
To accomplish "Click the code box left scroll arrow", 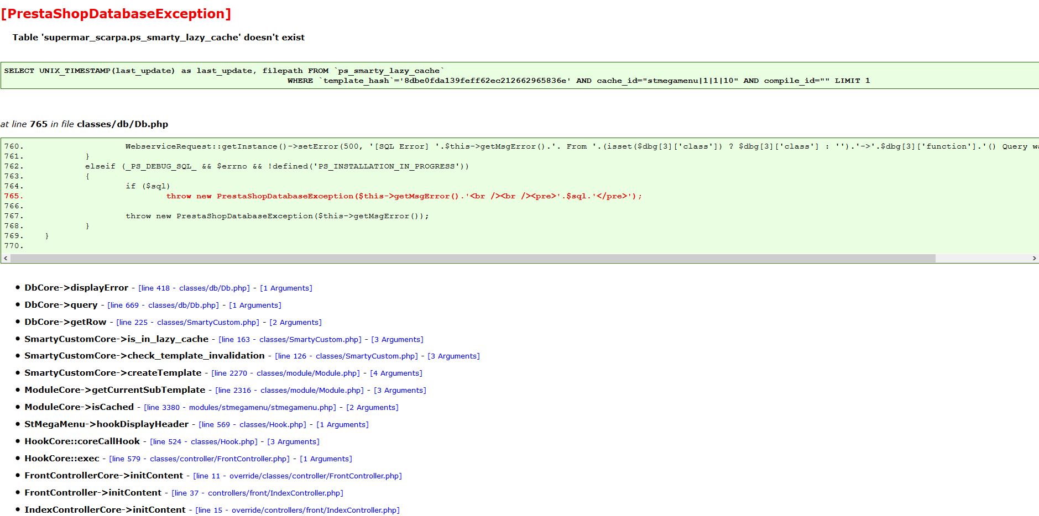I will coord(6,259).
